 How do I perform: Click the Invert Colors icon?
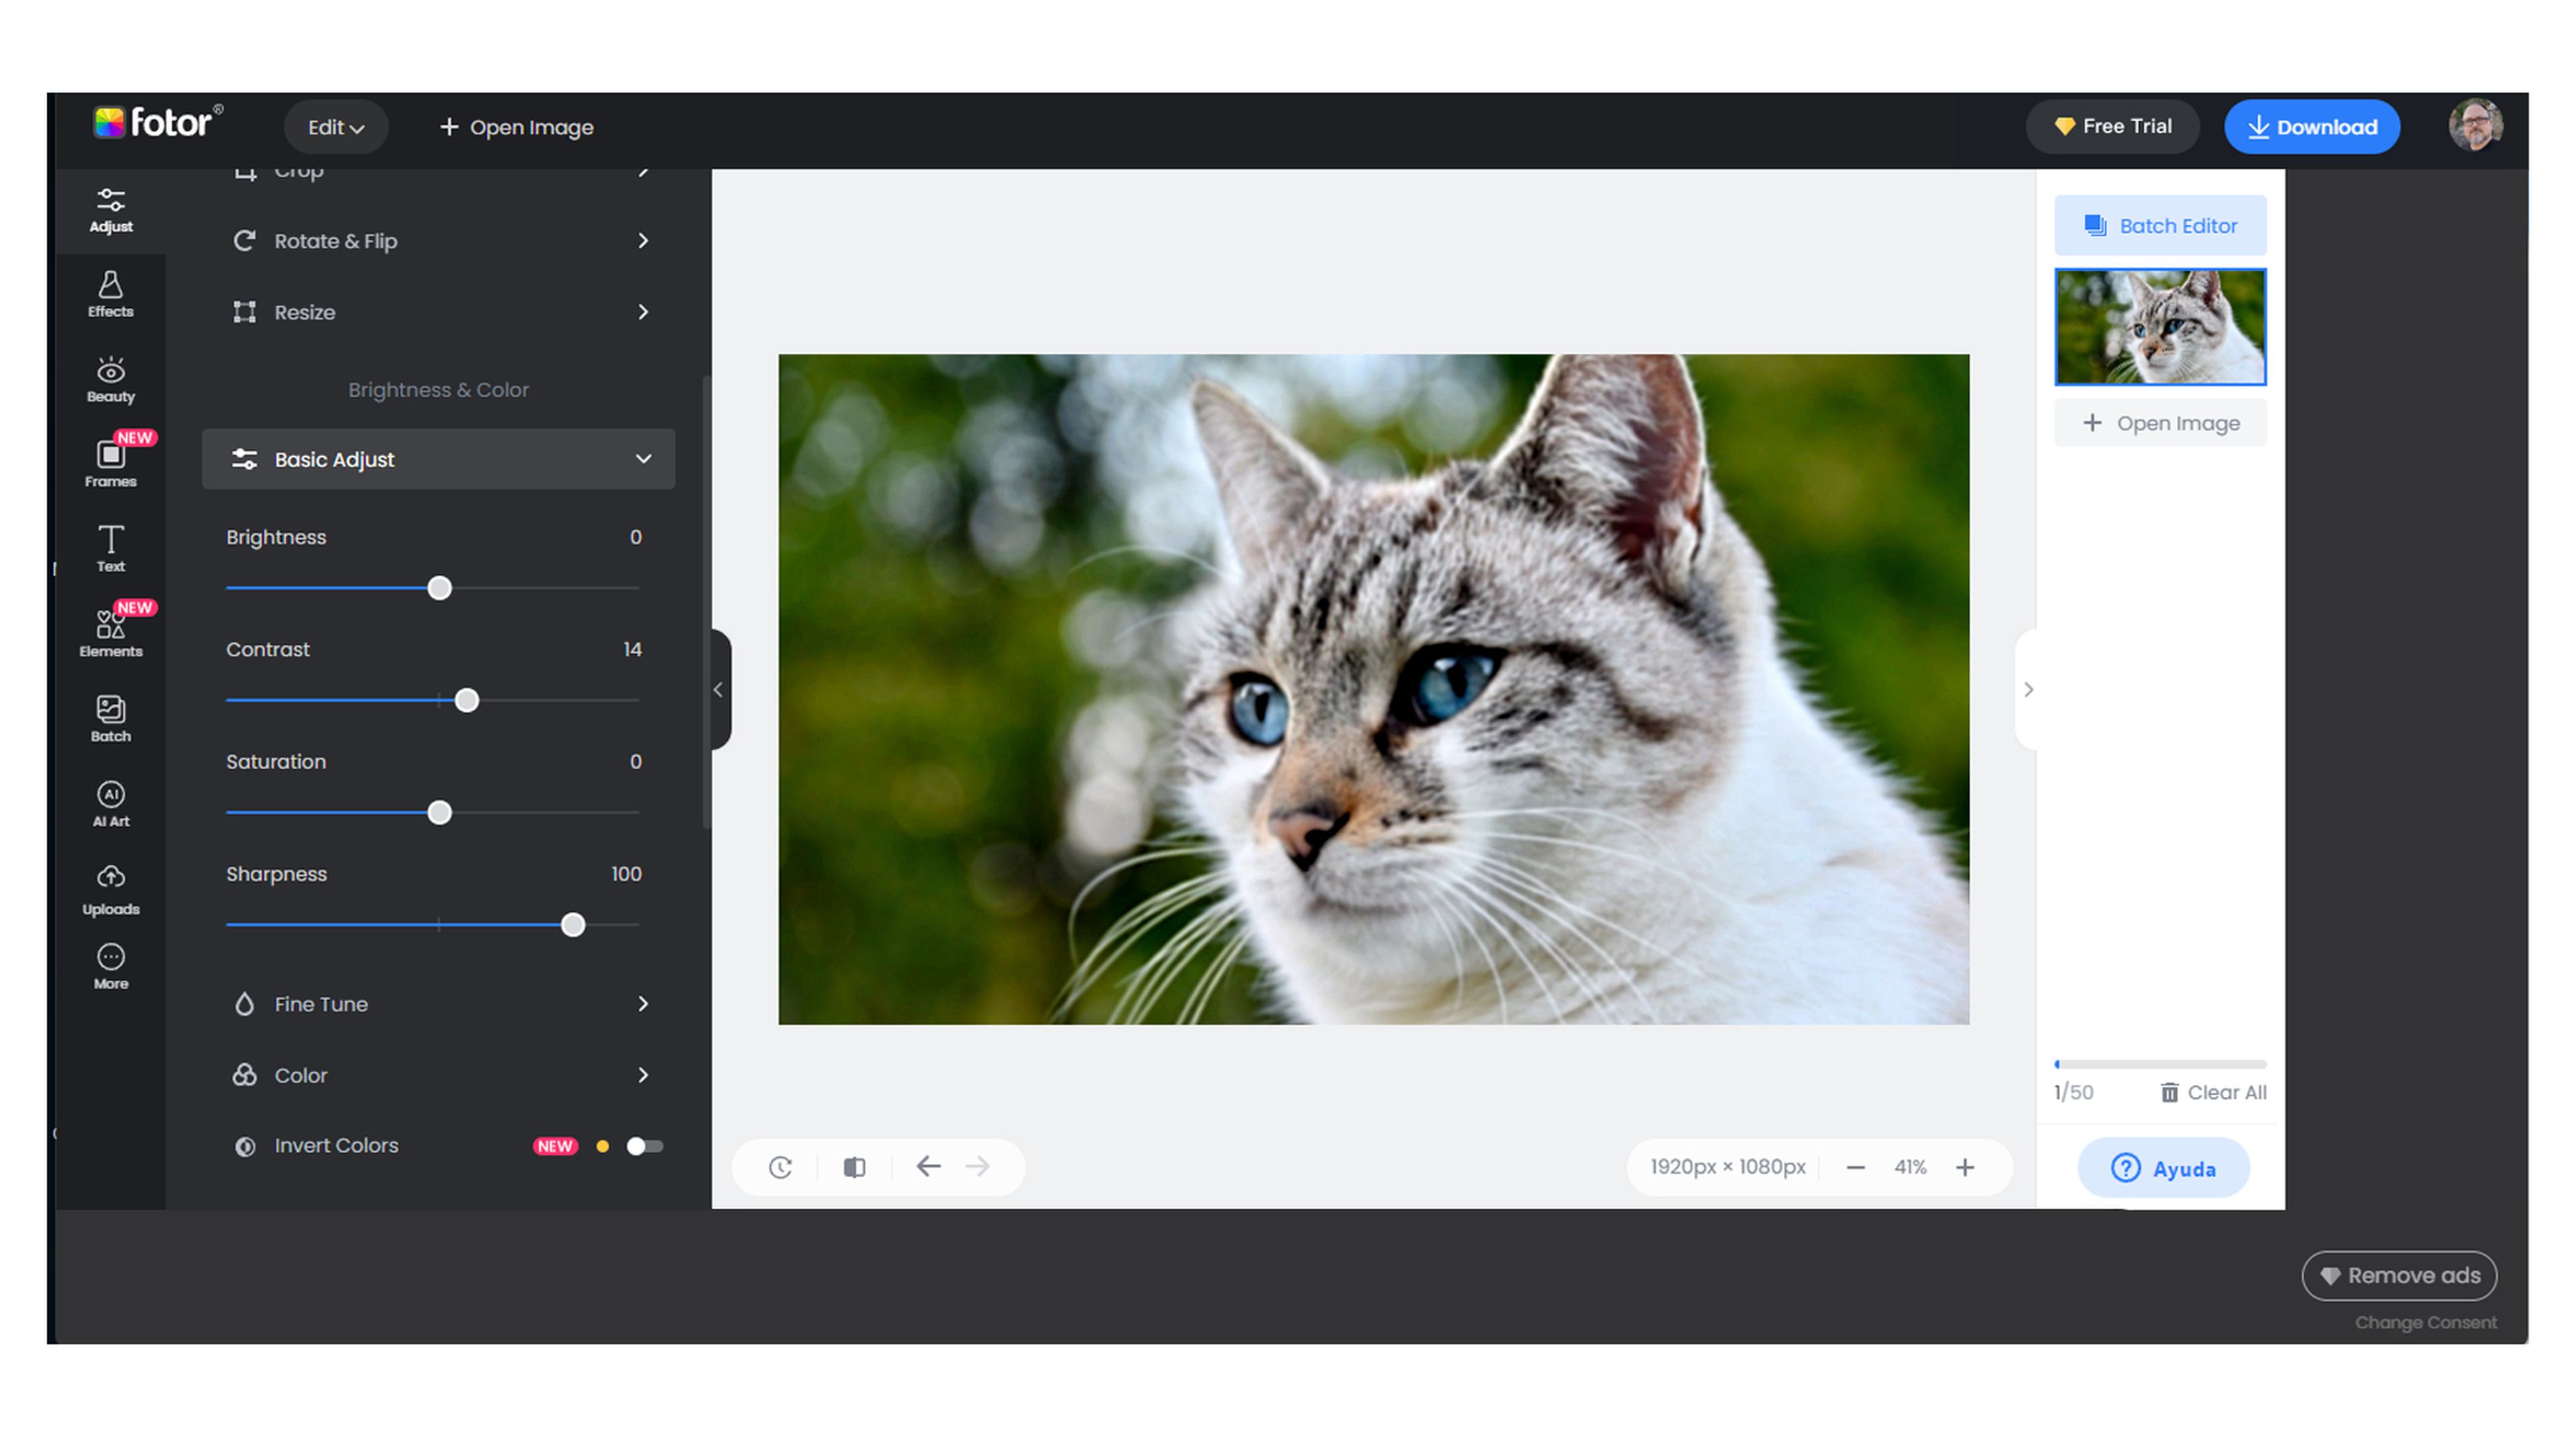[x=245, y=1146]
